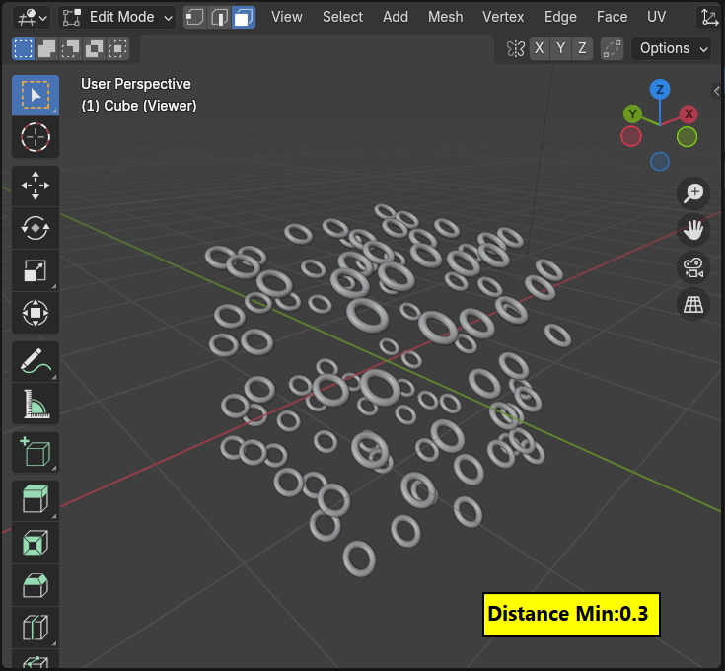The image size is (725, 671).
Task: Choose extend selection mode
Action: click(x=46, y=48)
